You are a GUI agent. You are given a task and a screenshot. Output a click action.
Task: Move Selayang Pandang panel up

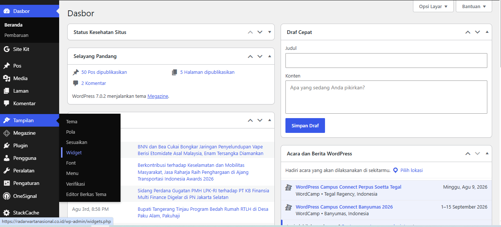pos(250,56)
